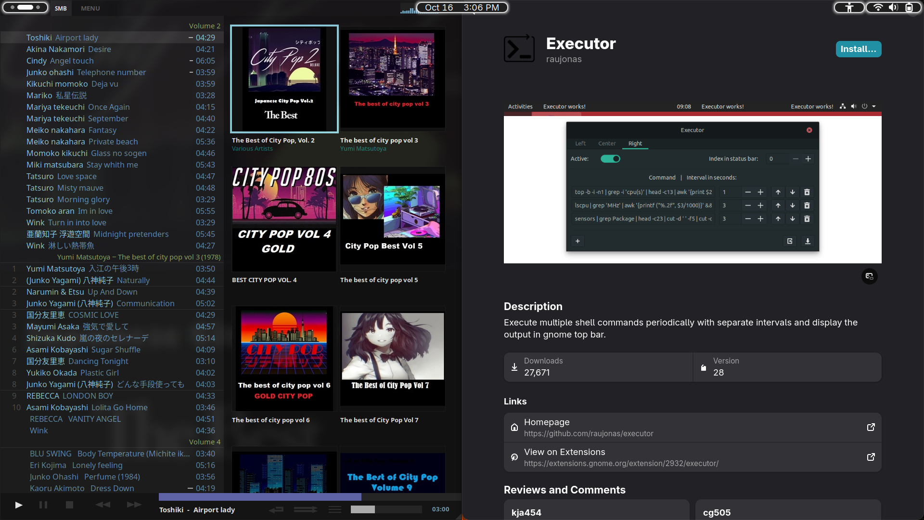Viewport: 924px width, 520px height.
Task: Toggle shuffle order arrows icon
Action: pyautogui.click(x=306, y=509)
